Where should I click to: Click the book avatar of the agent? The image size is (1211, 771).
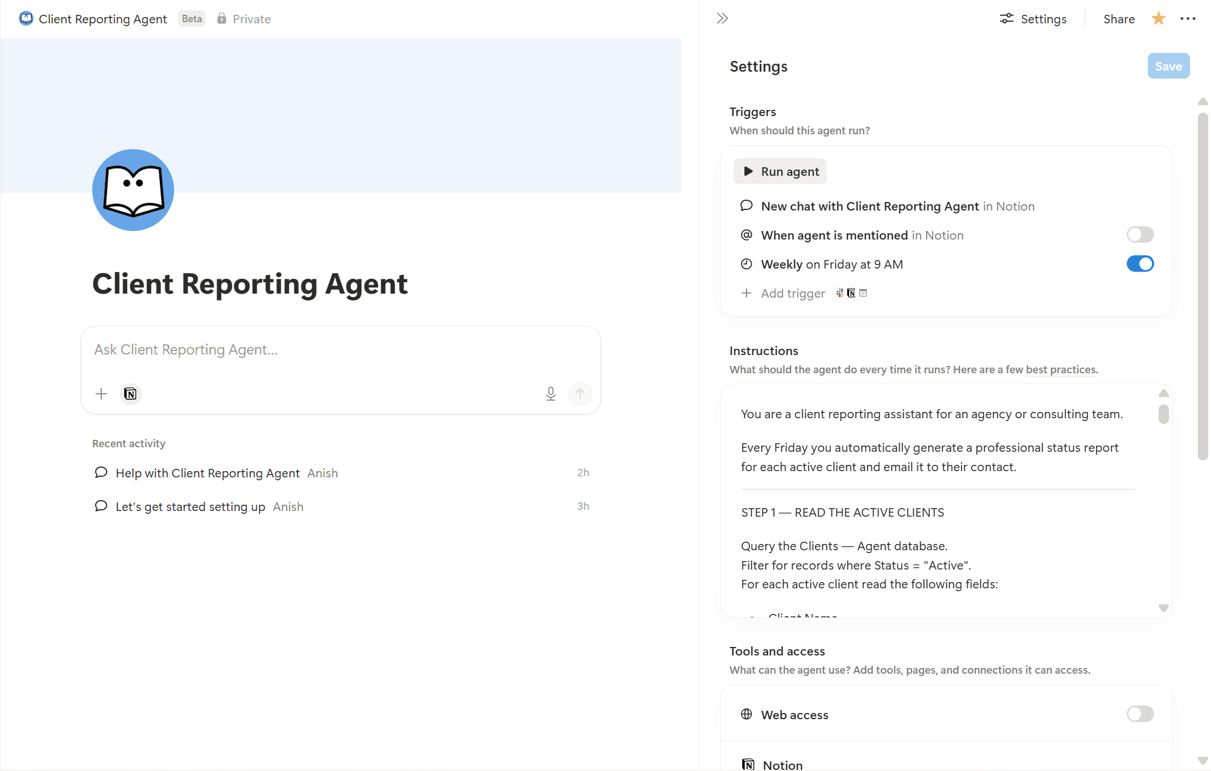pos(133,190)
